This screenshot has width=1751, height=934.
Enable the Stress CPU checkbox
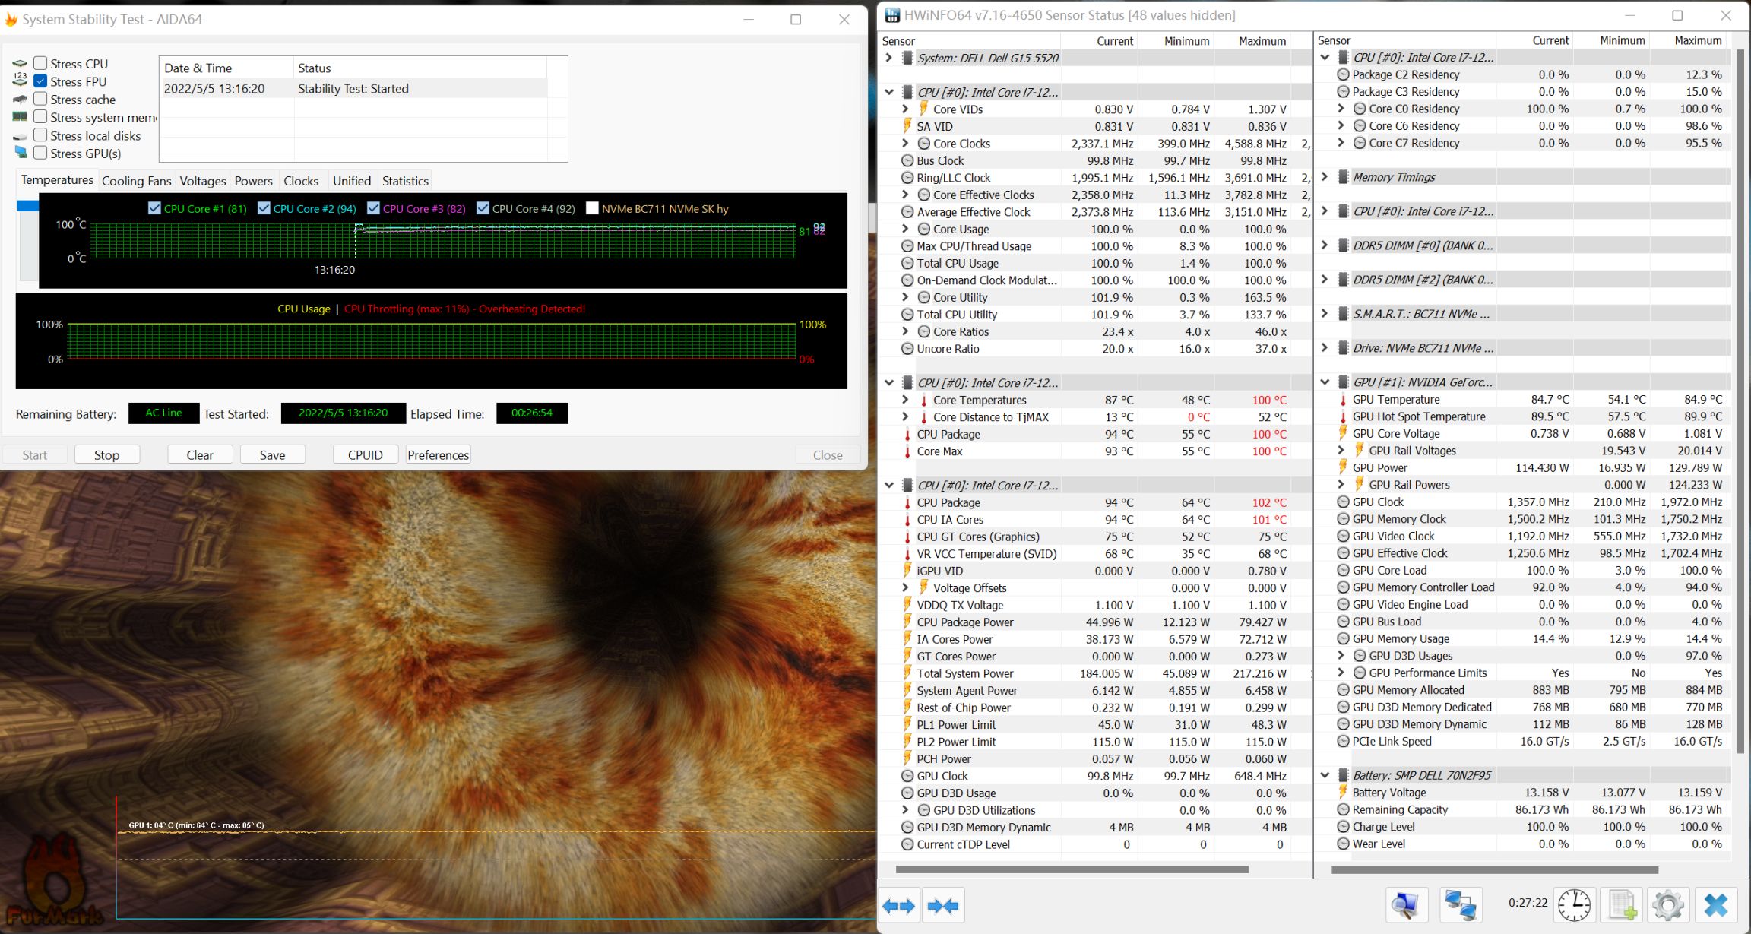pyautogui.click(x=41, y=64)
